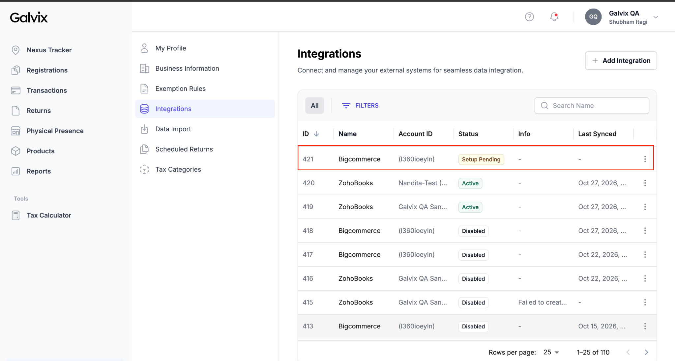Image resolution: width=675 pixels, height=361 pixels.
Task: Select the All filter chip
Action: pyautogui.click(x=315, y=106)
